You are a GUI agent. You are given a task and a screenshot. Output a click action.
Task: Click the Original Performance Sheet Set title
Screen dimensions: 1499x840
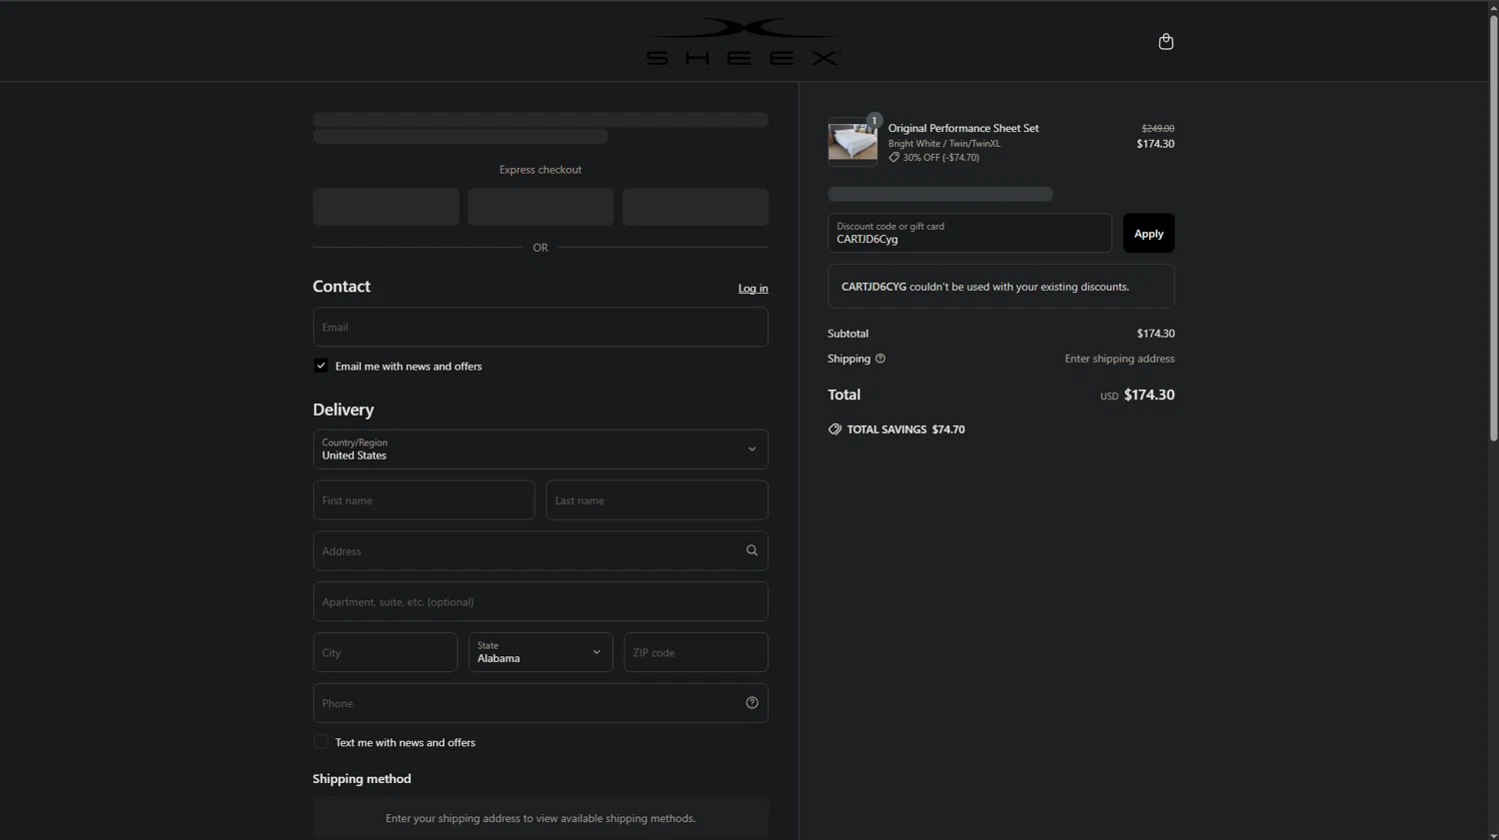coord(963,128)
